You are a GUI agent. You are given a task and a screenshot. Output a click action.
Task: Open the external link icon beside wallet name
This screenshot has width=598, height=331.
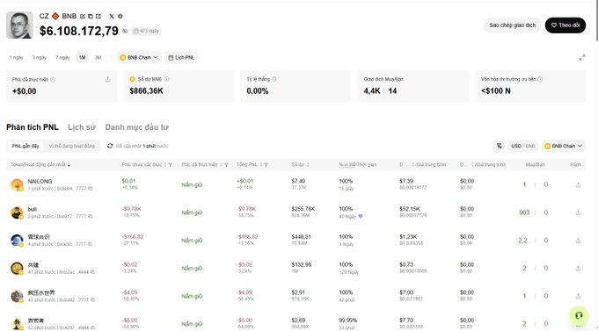click(x=98, y=17)
